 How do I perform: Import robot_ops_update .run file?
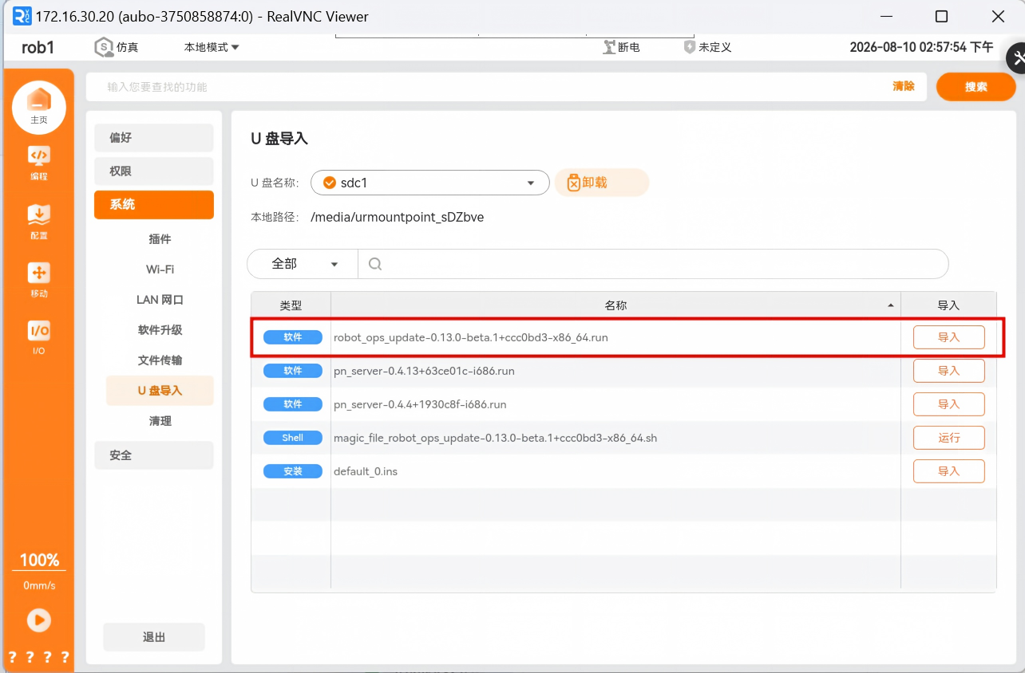(x=948, y=337)
